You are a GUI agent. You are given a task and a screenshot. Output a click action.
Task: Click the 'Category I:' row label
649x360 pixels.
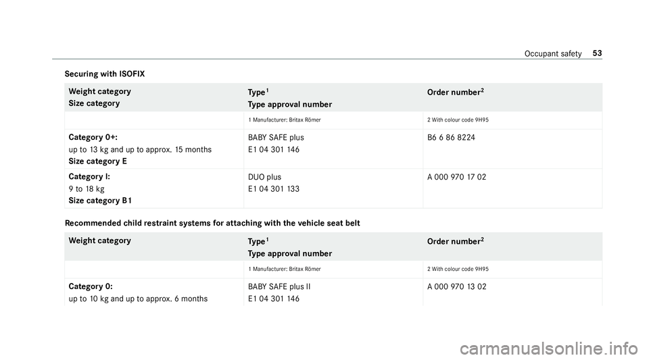[89, 176]
